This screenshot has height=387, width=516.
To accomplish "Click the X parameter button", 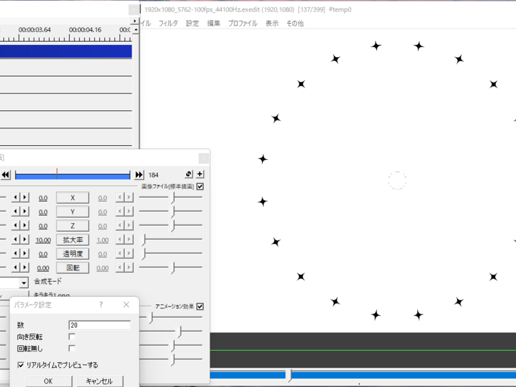I will click(73, 198).
